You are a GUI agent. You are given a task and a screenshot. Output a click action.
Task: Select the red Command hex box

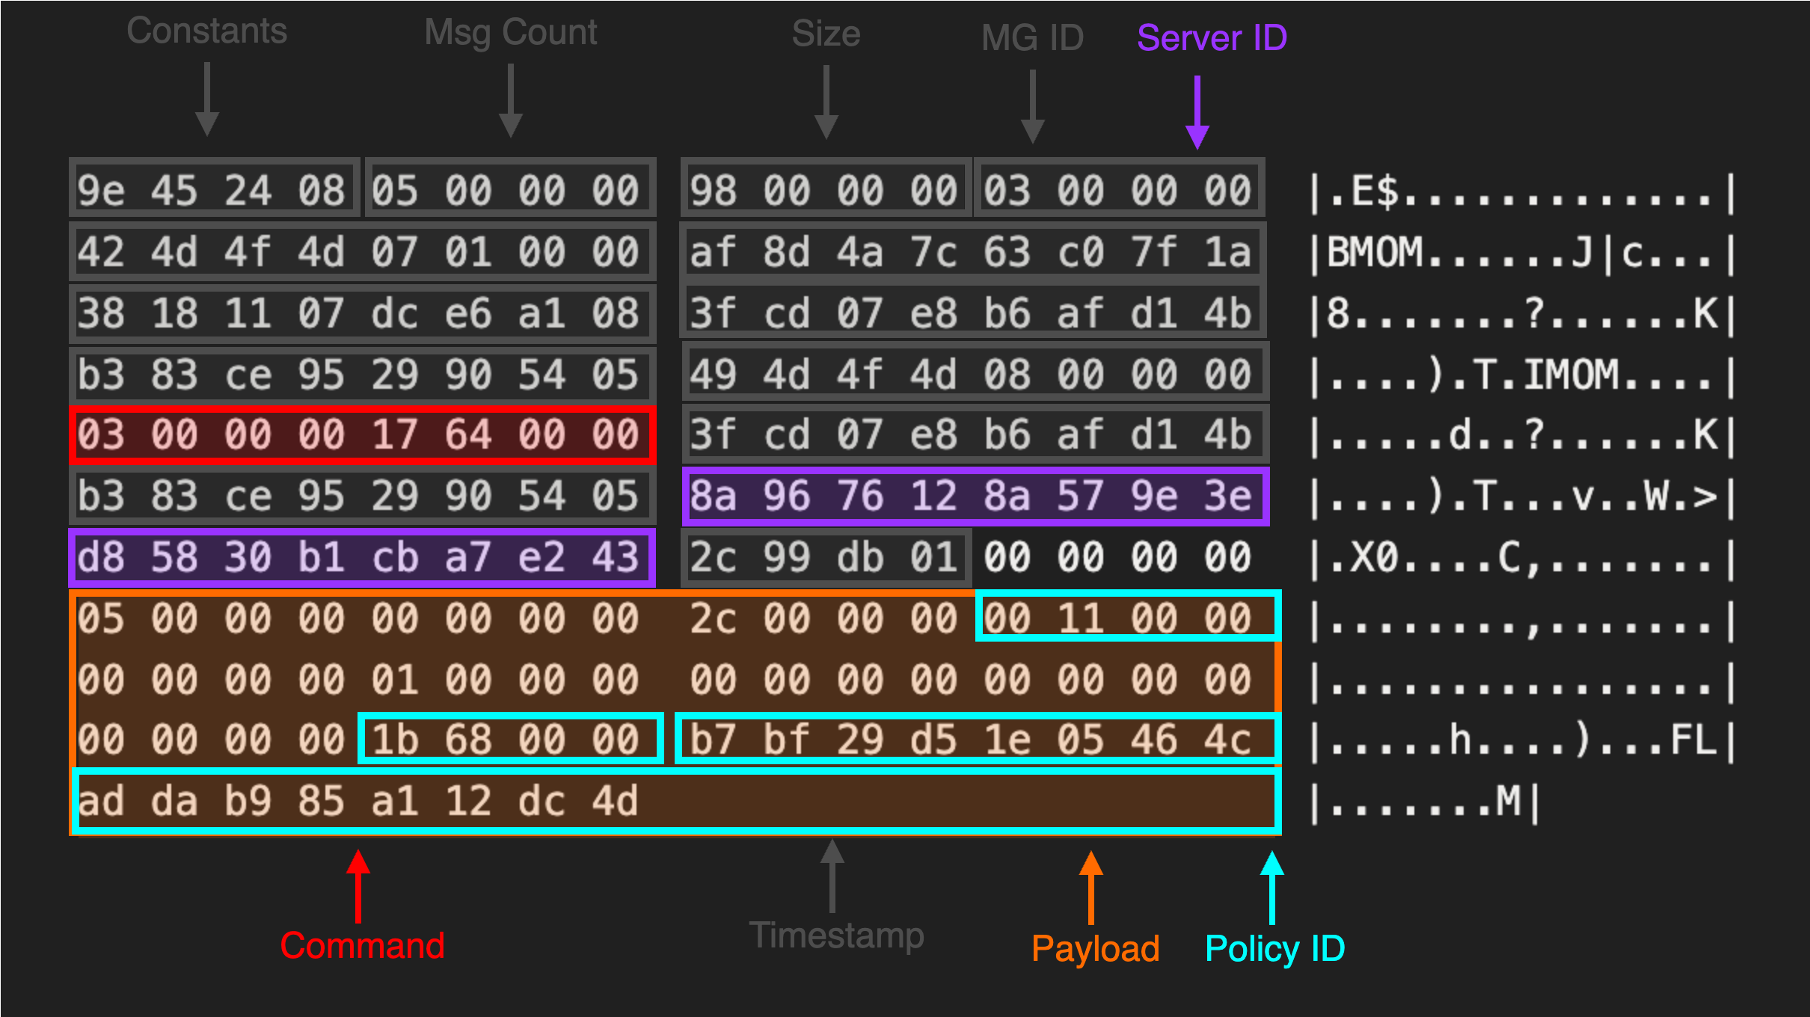[362, 434]
